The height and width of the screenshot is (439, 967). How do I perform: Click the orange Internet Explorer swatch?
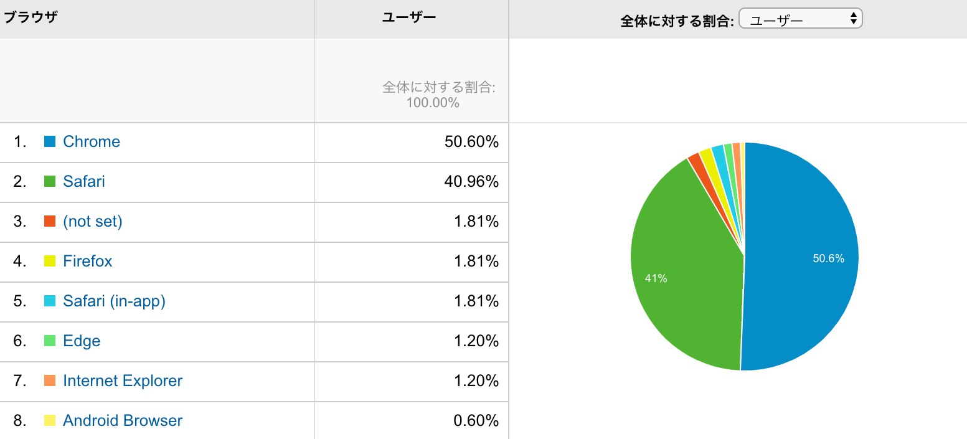50,381
